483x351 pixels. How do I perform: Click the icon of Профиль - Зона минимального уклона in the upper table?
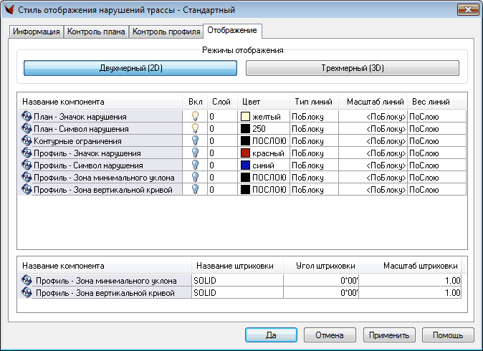click(x=27, y=178)
